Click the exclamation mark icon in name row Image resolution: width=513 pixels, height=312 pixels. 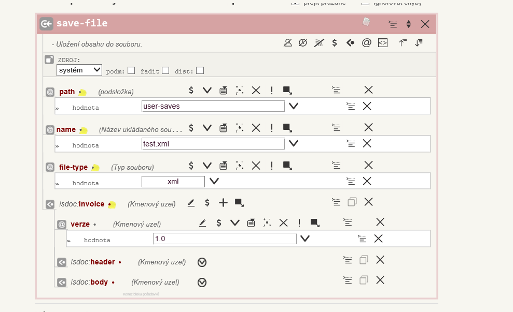tap(271, 128)
